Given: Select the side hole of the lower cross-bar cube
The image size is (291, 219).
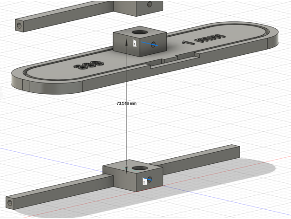Looking at the screenshot, I should click(150, 180).
